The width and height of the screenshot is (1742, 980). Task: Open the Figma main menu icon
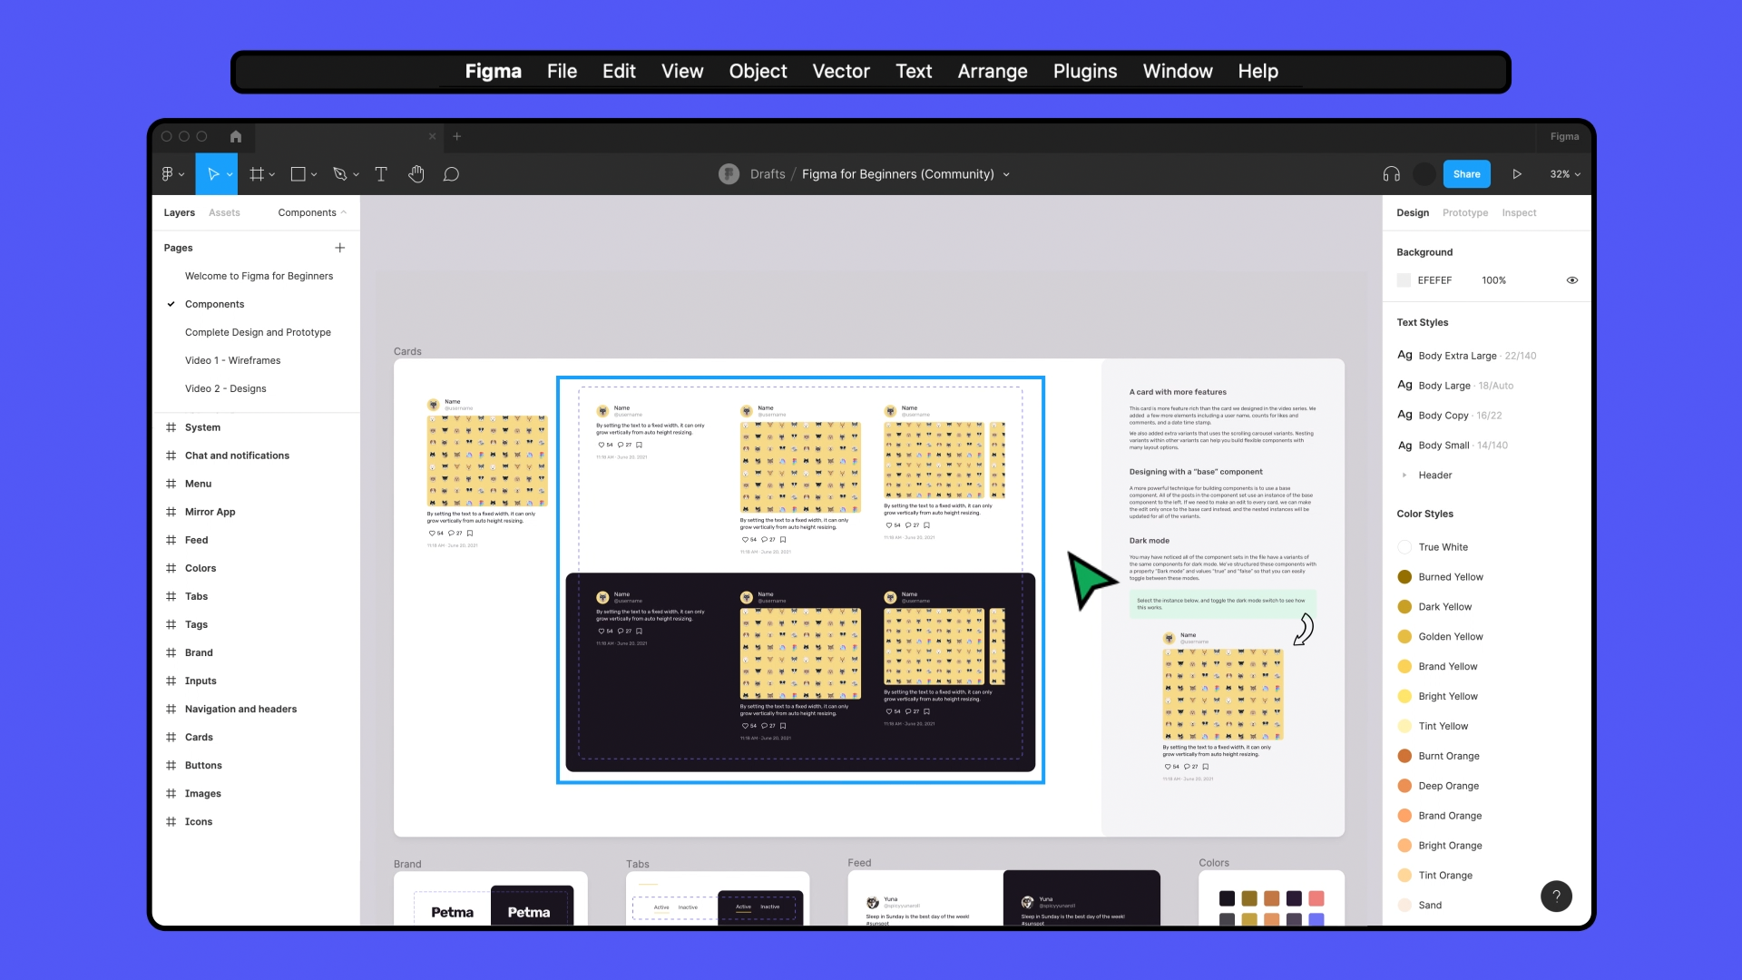tap(167, 174)
